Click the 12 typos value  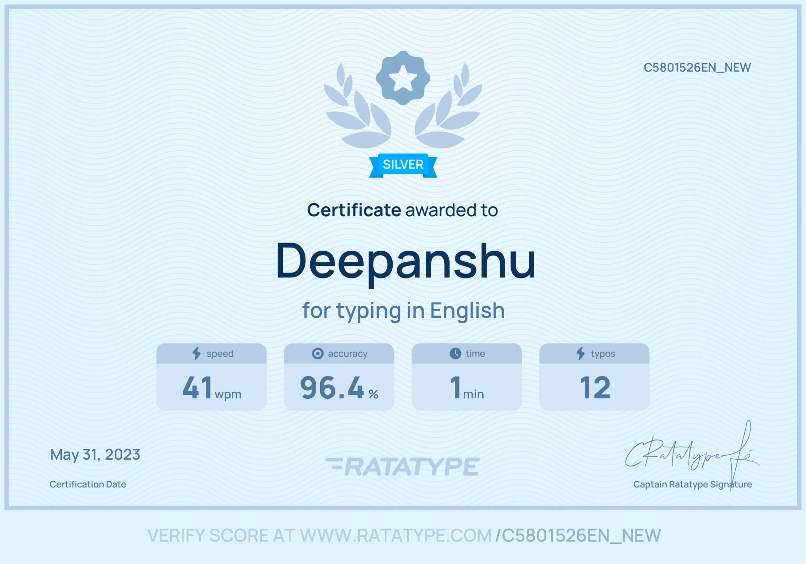pyautogui.click(x=595, y=388)
